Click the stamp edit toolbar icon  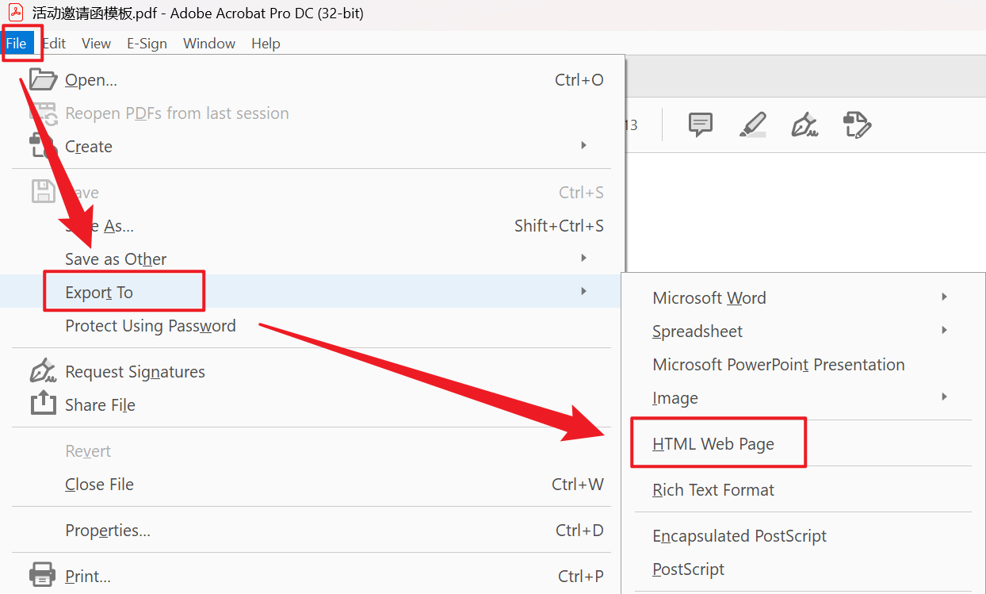857,125
